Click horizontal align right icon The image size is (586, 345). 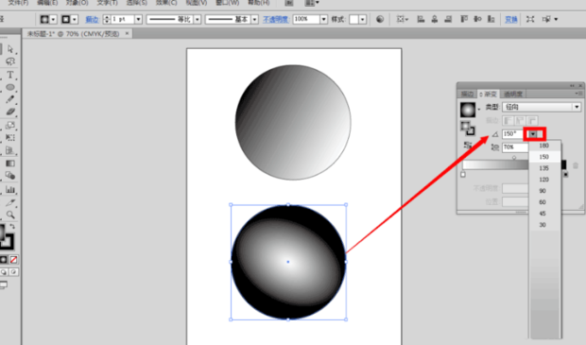pyautogui.click(x=448, y=19)
